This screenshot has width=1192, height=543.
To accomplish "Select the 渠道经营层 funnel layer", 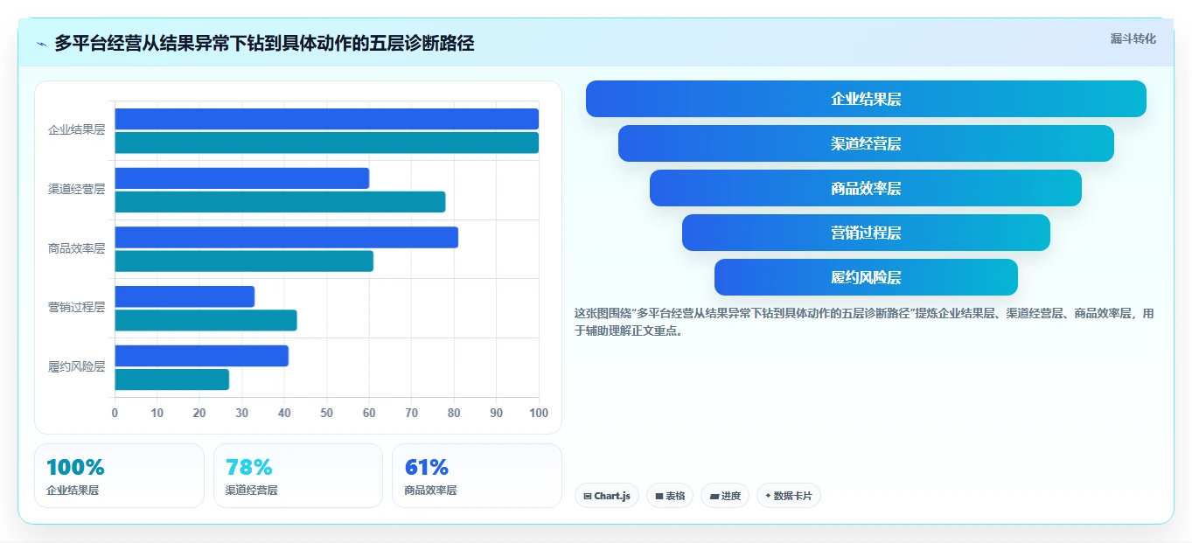I will click(x=866, y=143).
